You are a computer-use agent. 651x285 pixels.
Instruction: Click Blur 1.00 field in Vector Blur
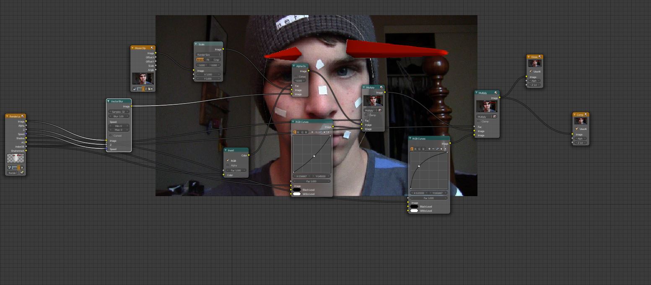click(x=119, y=116)
